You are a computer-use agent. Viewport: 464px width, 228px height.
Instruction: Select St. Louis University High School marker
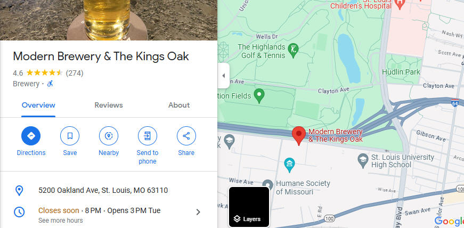tap(363, 159)
